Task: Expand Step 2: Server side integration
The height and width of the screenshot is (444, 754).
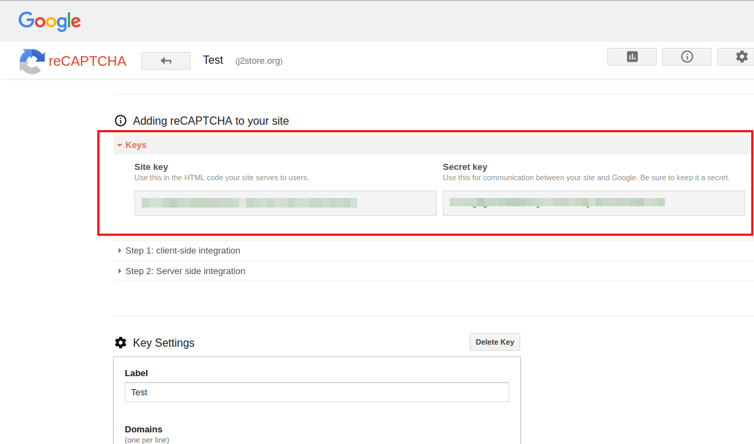Action: (433, 271)
